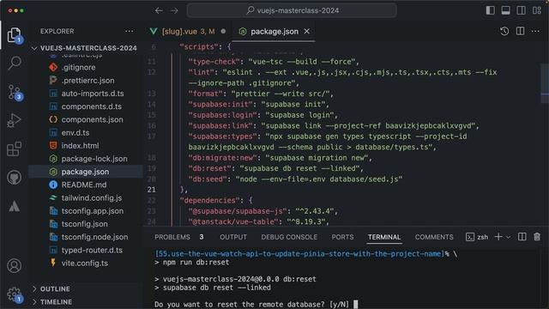Viewport: 549px width, 309px height.
Task: Open .prettierrc.json file
Action: point(86,80)
